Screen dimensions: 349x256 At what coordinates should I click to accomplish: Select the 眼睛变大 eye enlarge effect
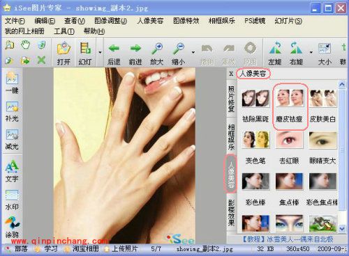[322, 147]
